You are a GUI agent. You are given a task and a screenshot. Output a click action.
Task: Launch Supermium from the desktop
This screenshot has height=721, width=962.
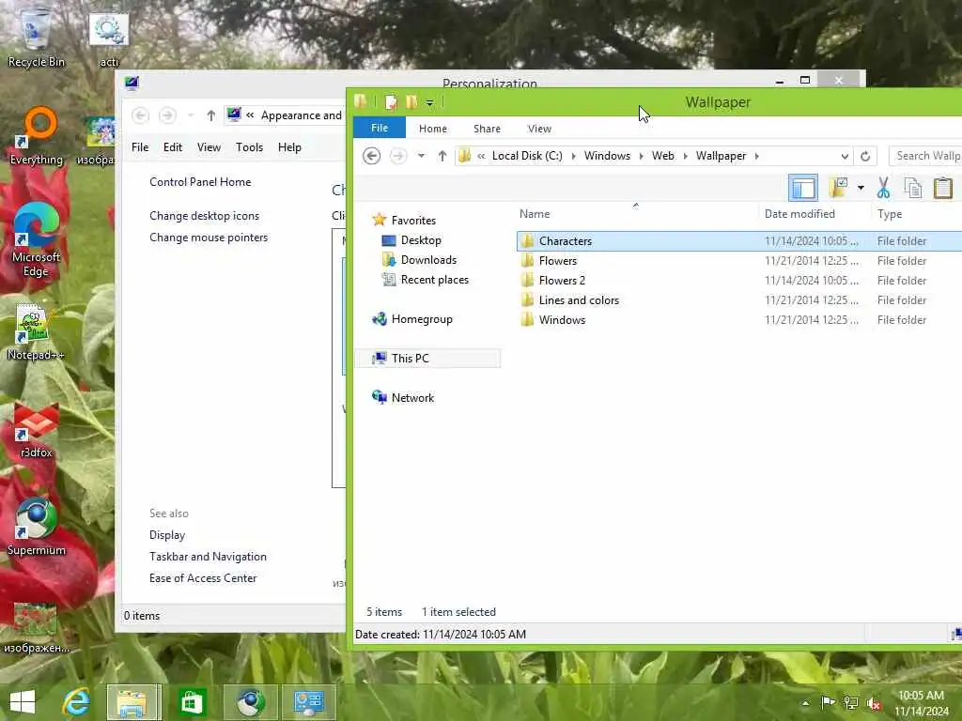click(x=37, y=527)
